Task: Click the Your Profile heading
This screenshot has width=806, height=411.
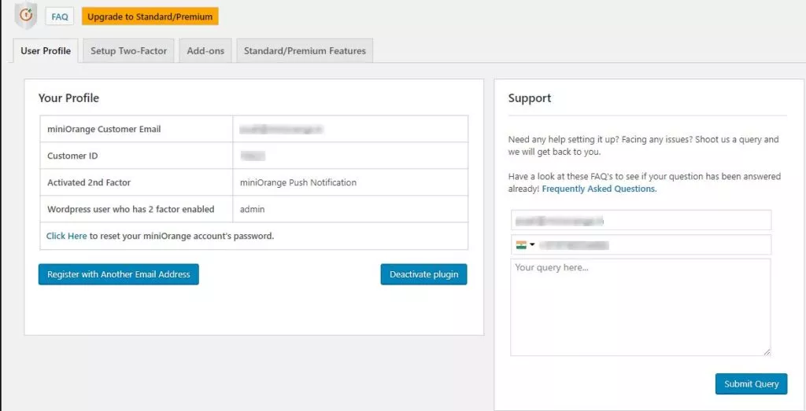Action: point(69,98)
